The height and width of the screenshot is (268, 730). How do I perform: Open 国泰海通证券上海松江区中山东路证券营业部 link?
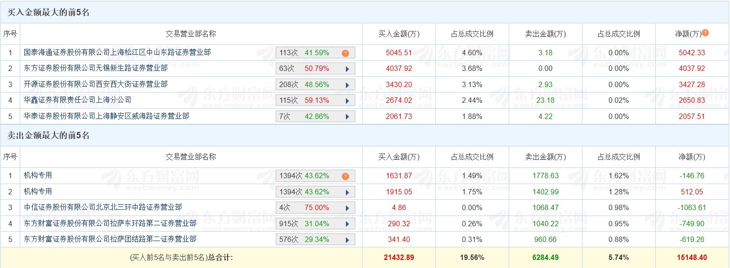click(117, 52)
